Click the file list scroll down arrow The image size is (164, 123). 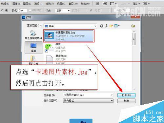[134, 89]
